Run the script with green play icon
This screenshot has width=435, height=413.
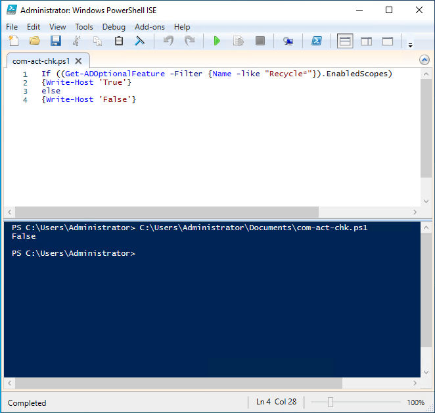(x=217, y=41)
